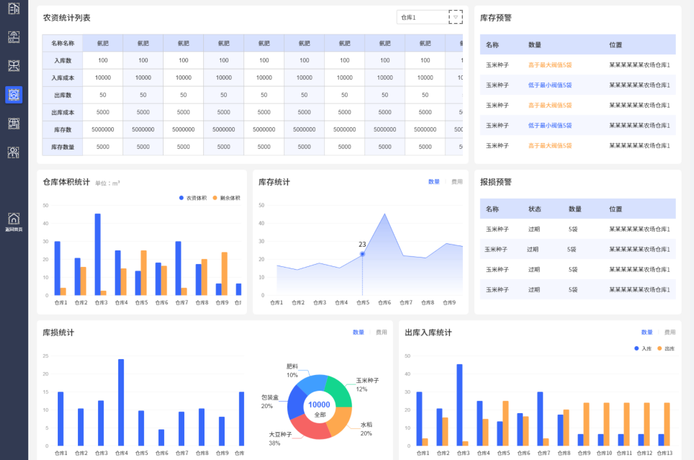Select the second sidebar warehouse icon
694x460 pixels.
[14, 37]
